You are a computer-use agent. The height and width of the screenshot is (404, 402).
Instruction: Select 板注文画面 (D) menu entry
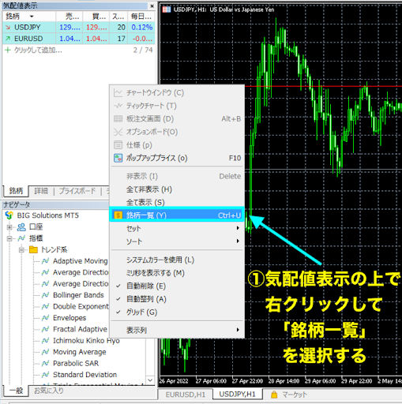[x=177, y=119]
